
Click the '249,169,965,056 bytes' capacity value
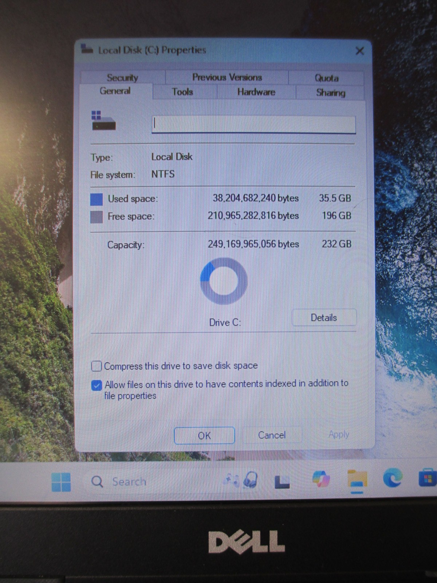click(x=253, y=244)
